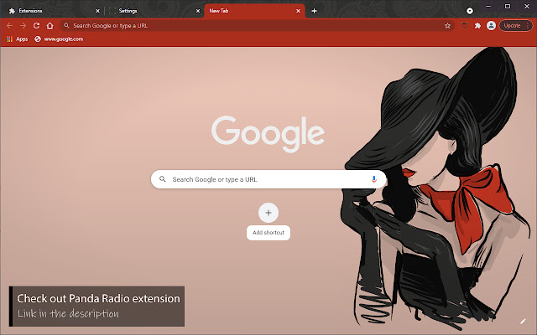Viewport: 537px width, 335px height.
Task: Close the Settings tab
Action: [x=198, y=11]
